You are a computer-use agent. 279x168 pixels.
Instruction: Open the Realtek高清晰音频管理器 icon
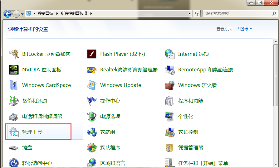[x=92, y=70]
